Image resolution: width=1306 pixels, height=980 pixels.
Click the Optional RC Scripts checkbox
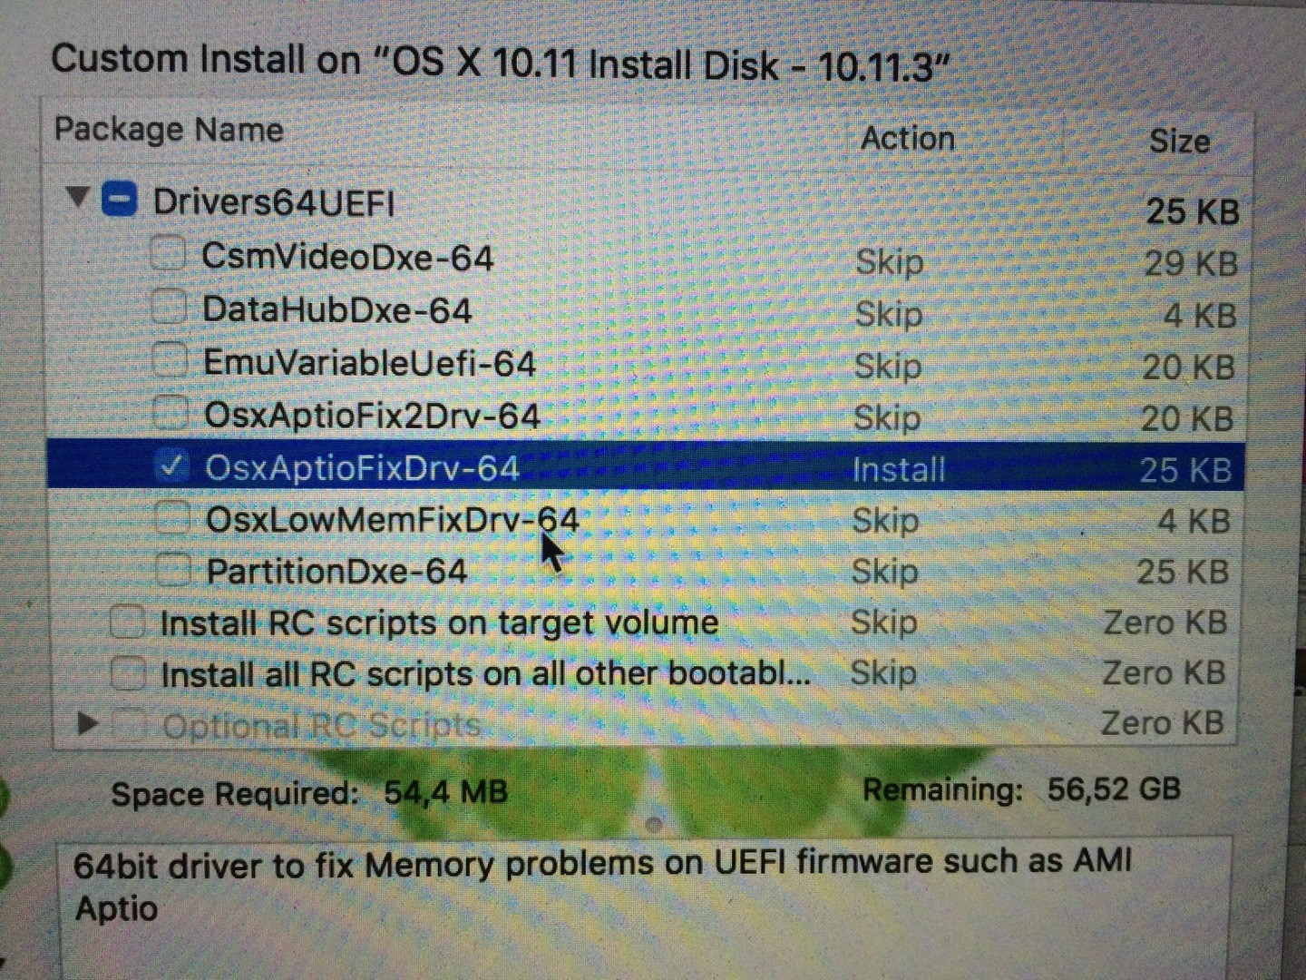click(x=131, y=725)
